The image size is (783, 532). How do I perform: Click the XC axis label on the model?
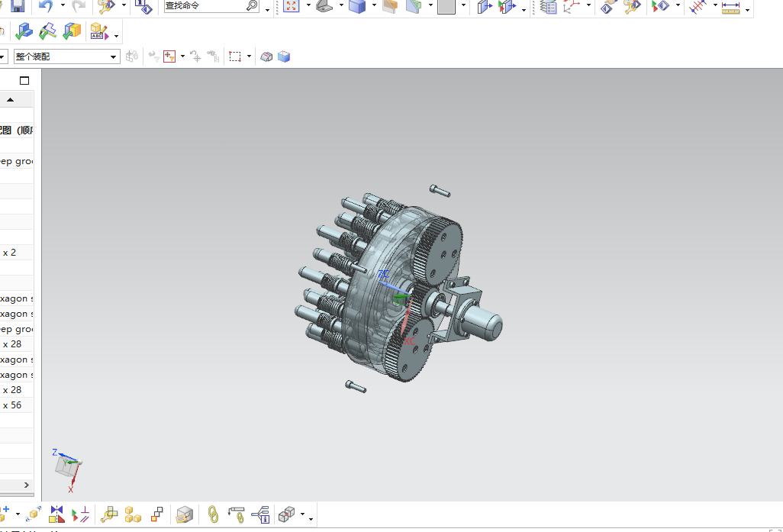pyautogui.click(x=410, y=342)
